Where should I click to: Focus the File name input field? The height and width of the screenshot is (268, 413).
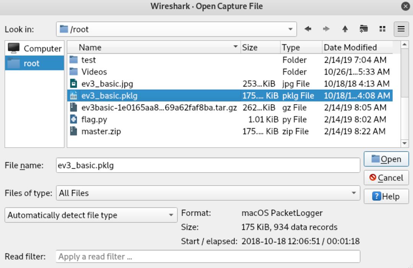(x=208, y=165)
